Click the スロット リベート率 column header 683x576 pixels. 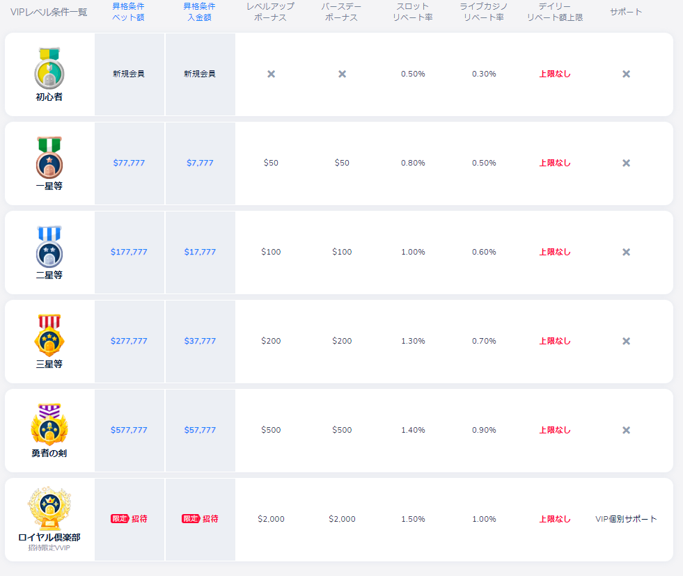(x=413, y=12)
